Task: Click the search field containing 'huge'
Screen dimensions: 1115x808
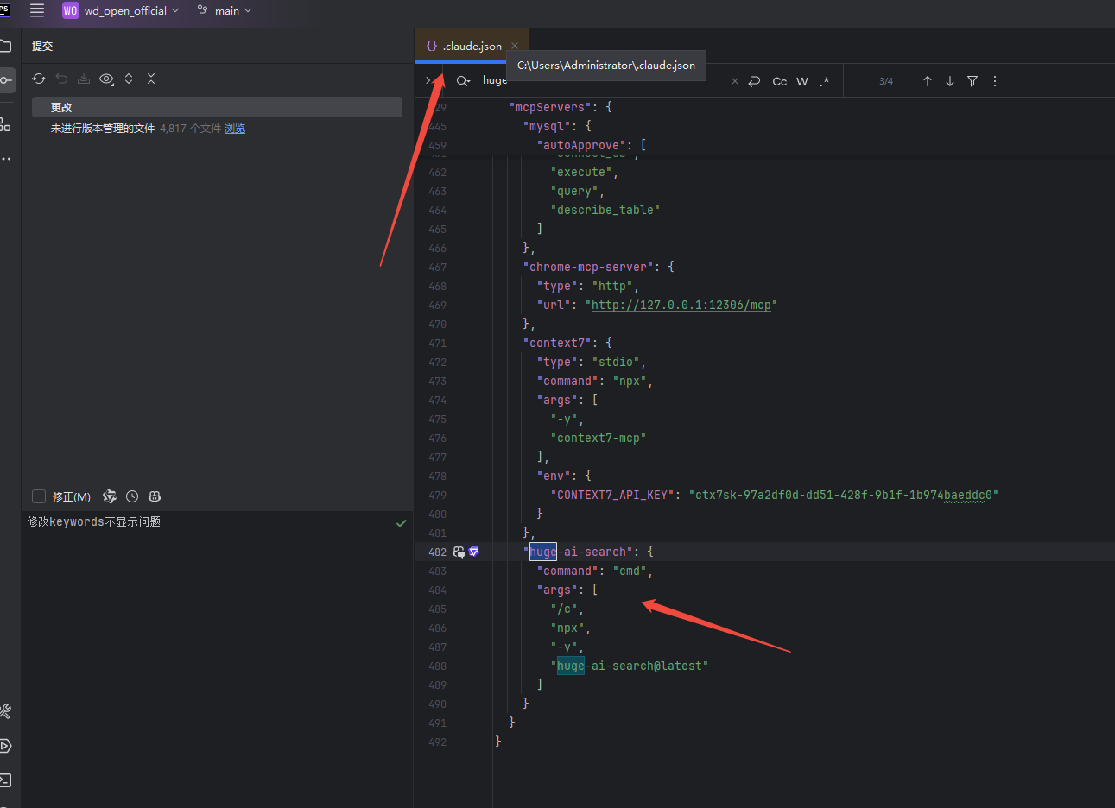Action: click(x=605, y=80)
